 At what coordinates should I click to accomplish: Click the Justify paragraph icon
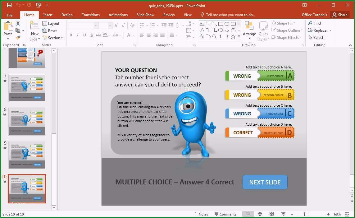click(162, 35)
